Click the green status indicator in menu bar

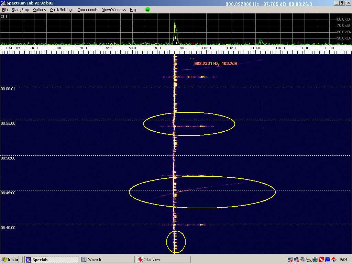click(x=148, y=10)
